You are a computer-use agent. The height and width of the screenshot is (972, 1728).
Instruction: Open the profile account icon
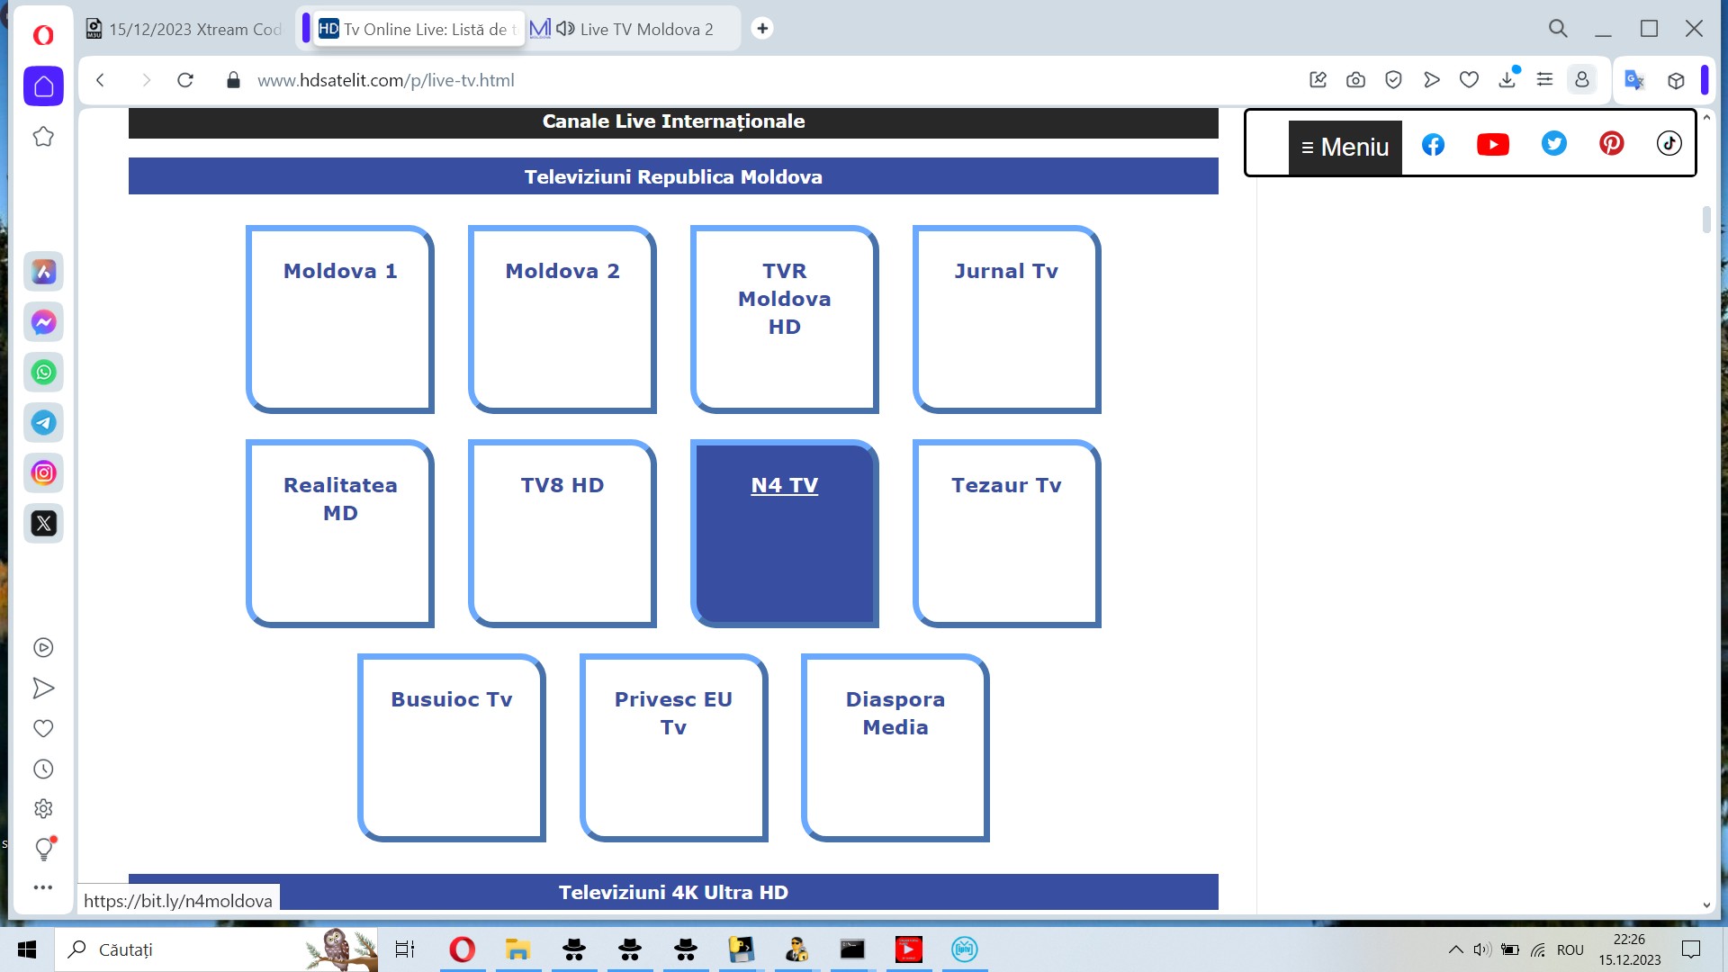(1581, 80)
